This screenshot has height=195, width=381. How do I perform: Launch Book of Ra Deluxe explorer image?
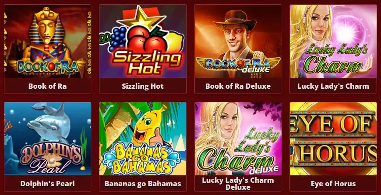[238, 41]
